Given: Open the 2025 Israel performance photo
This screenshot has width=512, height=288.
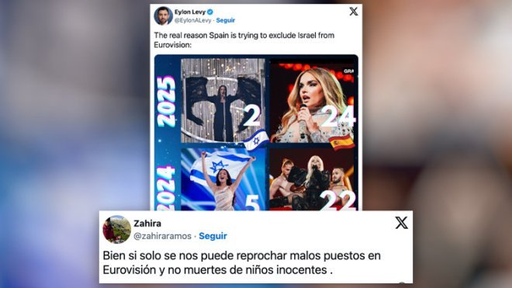Looking at the screenshot, I should tap(223, 100).
